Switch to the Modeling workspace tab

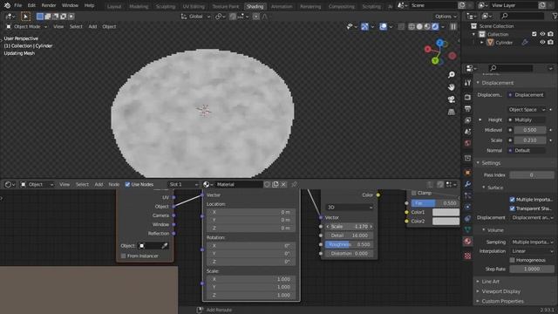pyautogui.click(x=139, y=6)
